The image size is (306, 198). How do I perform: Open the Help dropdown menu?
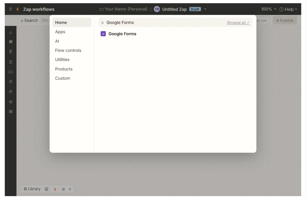click(x=288, y=9)
